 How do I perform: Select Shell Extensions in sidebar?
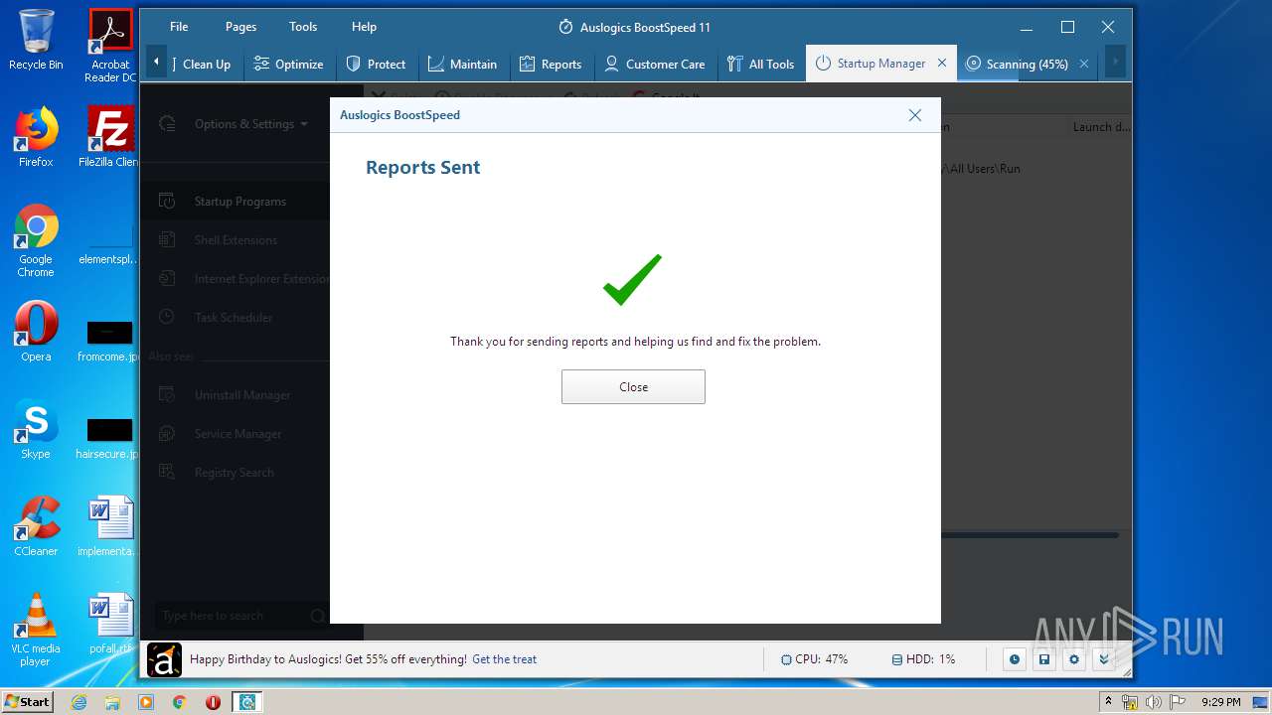pyautogui.click(x=235, y=239)
